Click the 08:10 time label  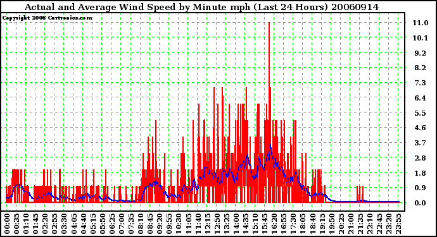(141, 224)
